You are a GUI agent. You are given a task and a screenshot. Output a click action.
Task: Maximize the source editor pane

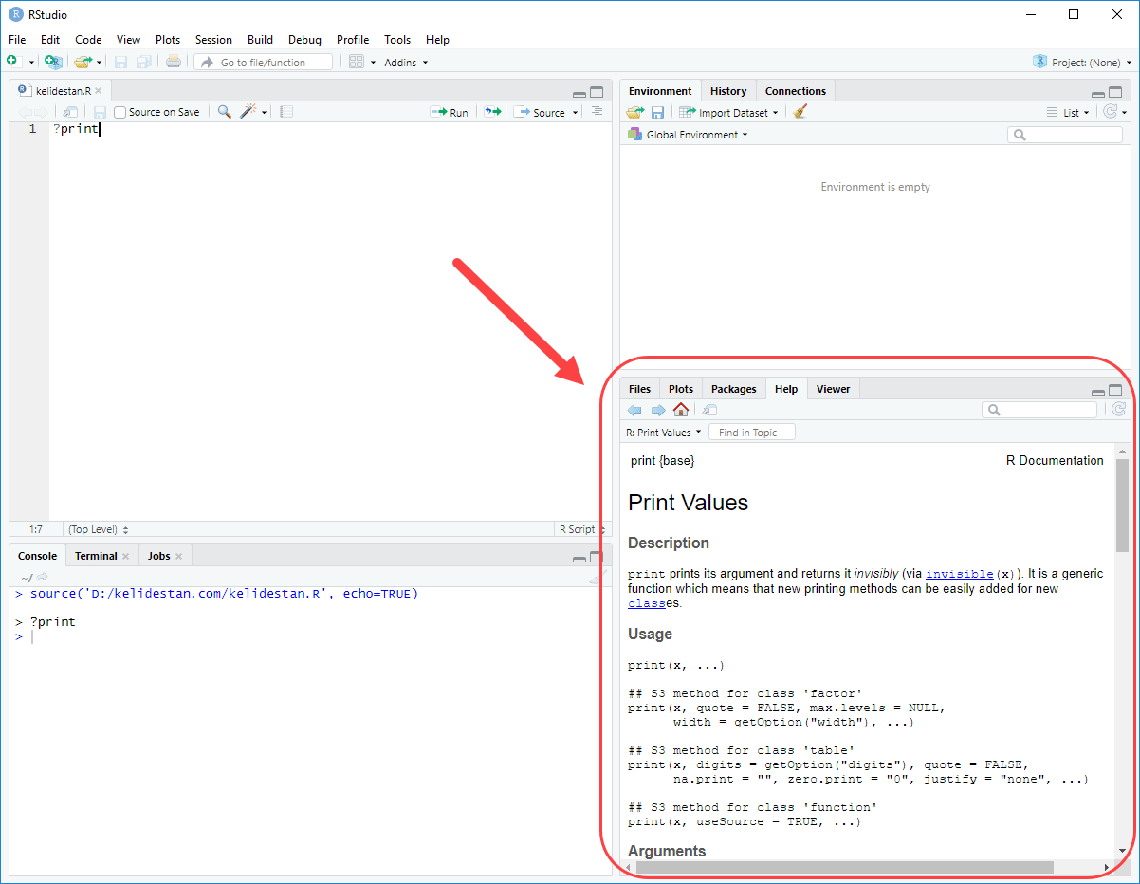(597, 92)
